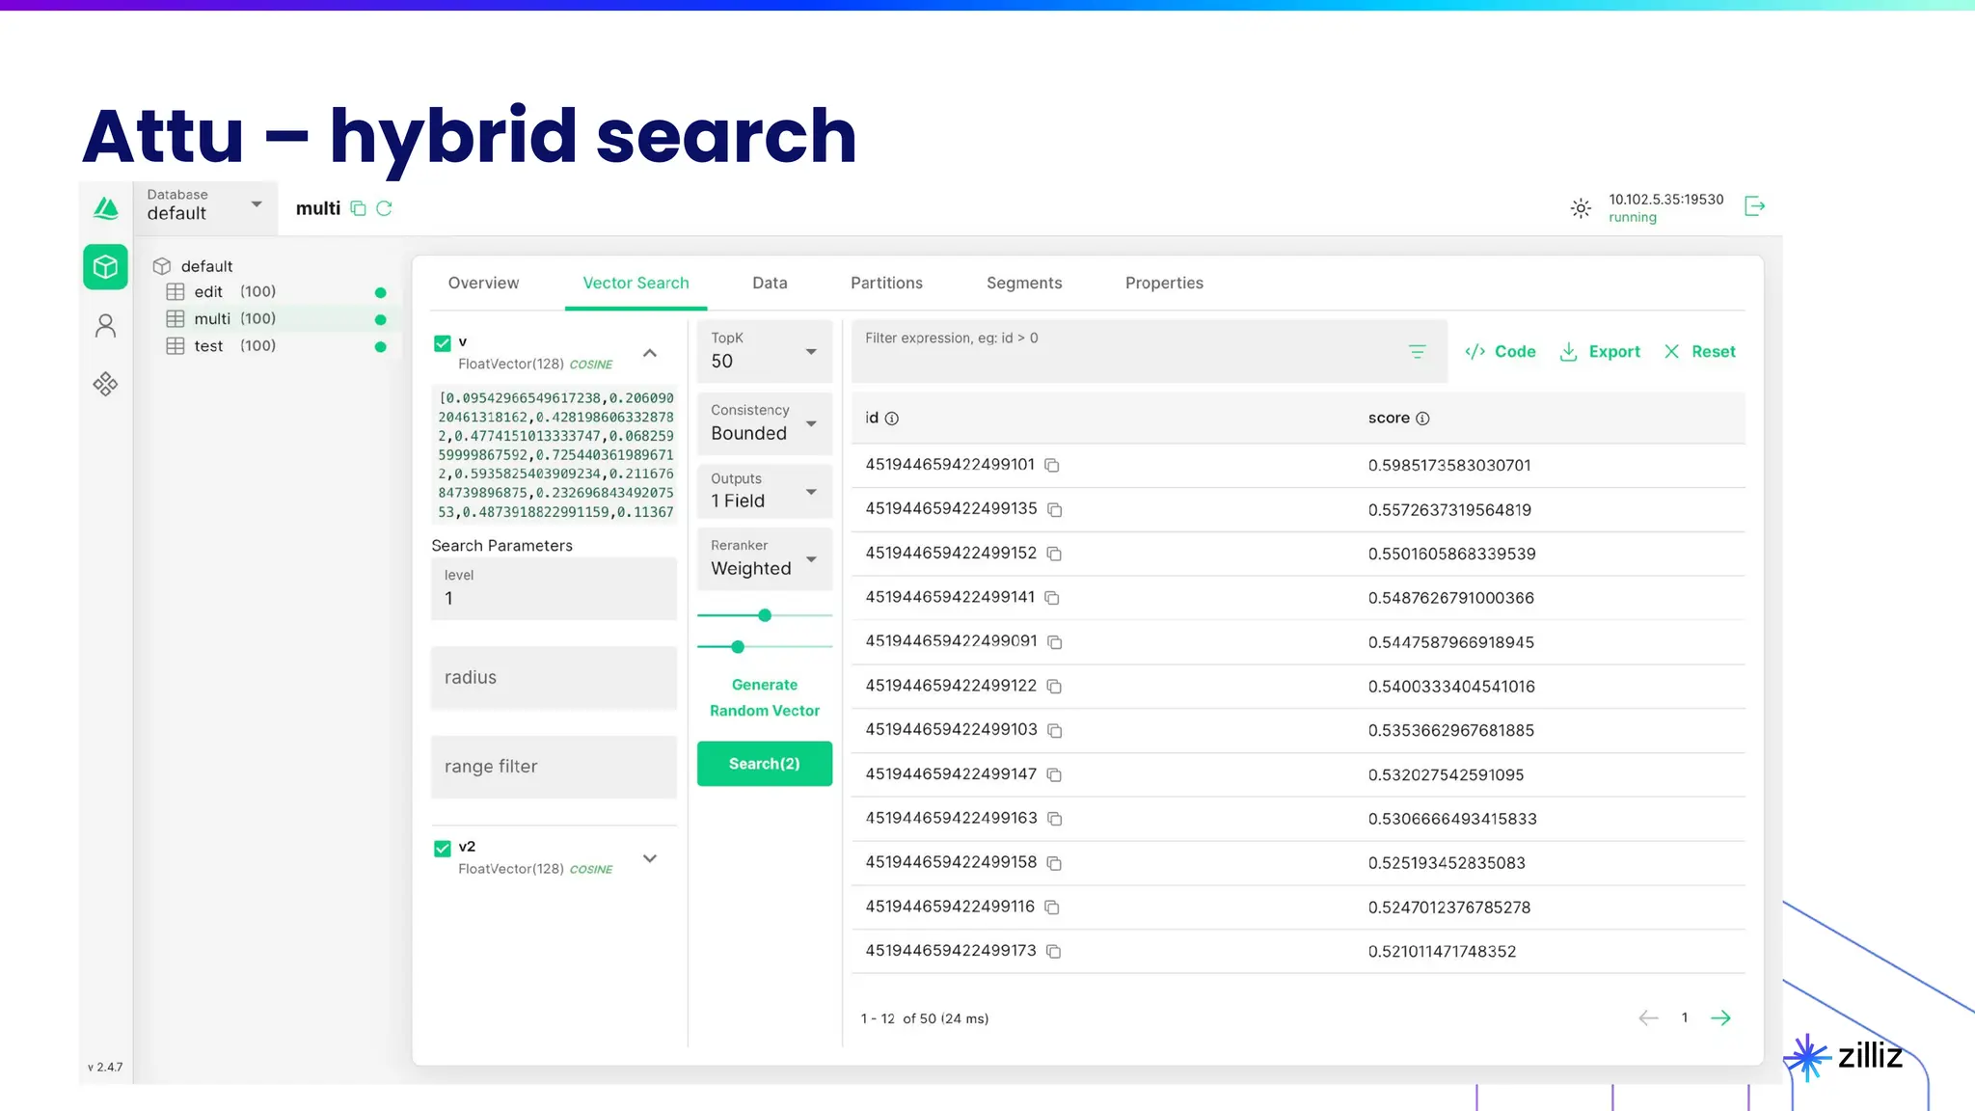Go to the next results page arrow
This screenshot has width=1975, height=1111.
coord(1720,1018)
